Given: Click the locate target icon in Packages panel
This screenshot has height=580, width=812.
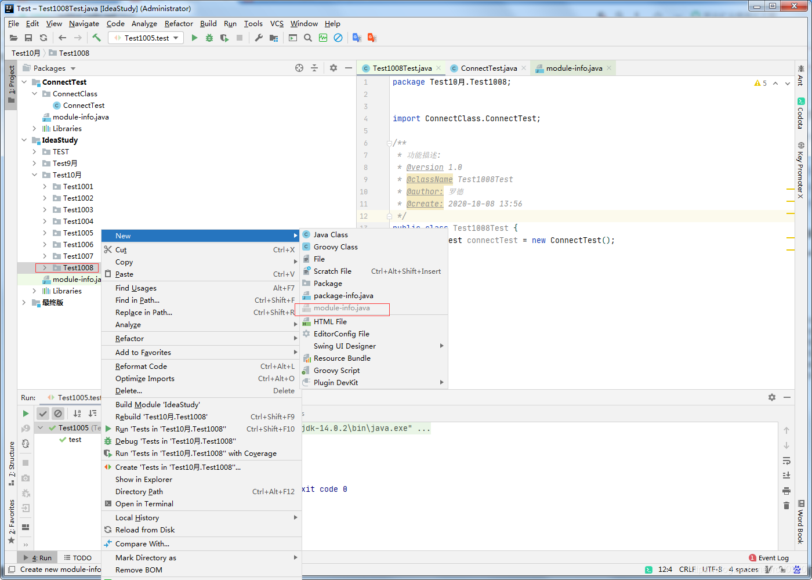Looking at the screenshot, I should click(x=299, y=68).
